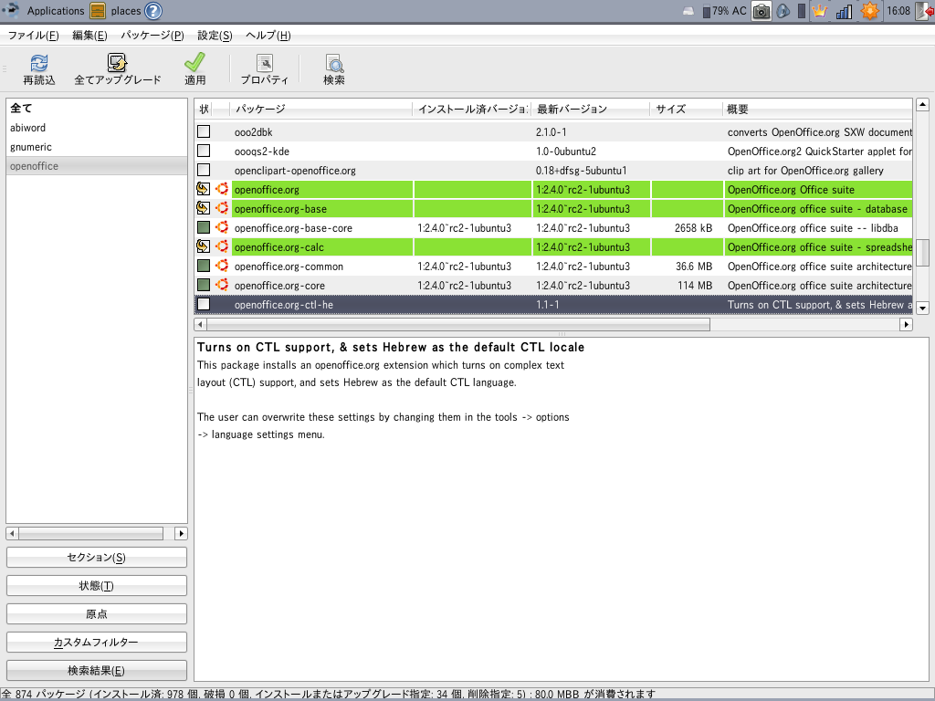The height and width of the screenshot is (701, 935).
Task: Mark the ooo2dbk package checkbox
Action: click(204, 131)
